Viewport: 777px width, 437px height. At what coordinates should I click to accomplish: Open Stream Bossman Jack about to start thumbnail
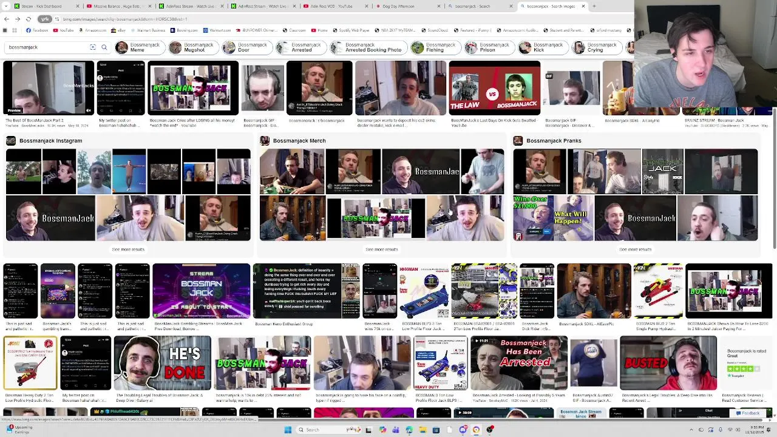[x=201, y=291]
